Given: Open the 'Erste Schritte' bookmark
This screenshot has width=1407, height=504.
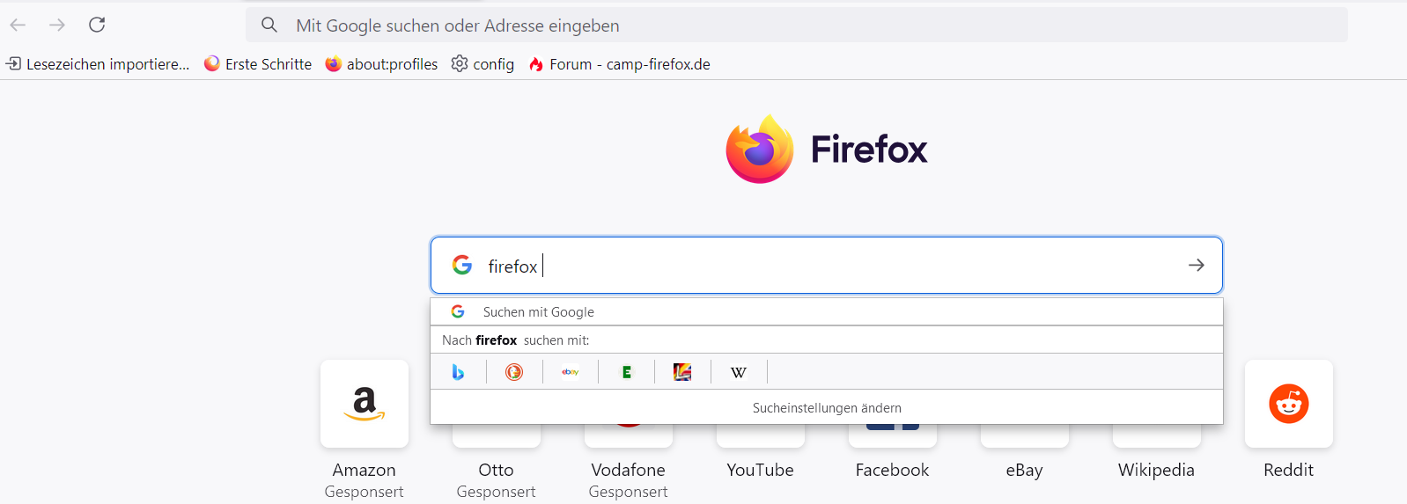Looking at the screenshot, I should (x=258, y=64).
